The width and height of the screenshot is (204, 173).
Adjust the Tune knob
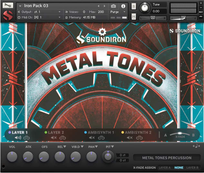pos(144,8)
